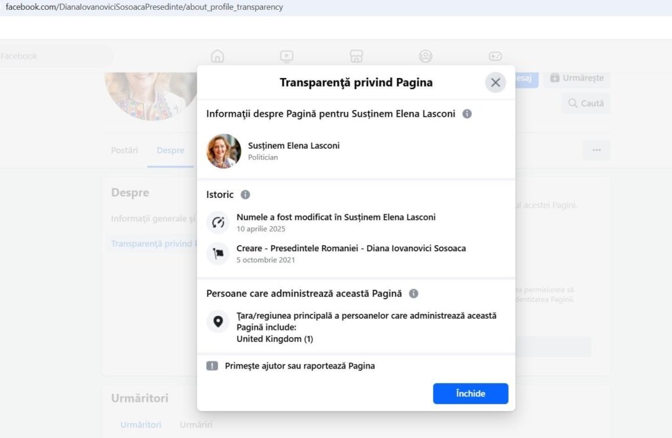Go to Facebook Home icon

[217, 56]
